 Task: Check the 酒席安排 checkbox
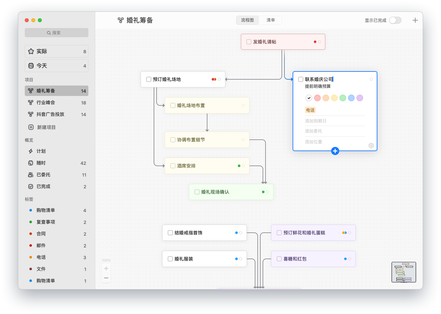click(173, 166)
